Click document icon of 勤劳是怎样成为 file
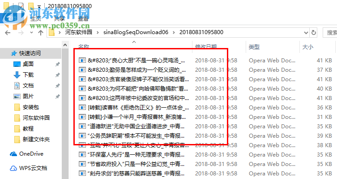 pyautogui.click(x=82, y=70)
